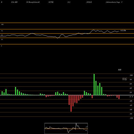This screenshot has width=134, height=134.
Task: Click the '100' label on RSI axis
Action: pyautogui.click(x=2, y=24)
